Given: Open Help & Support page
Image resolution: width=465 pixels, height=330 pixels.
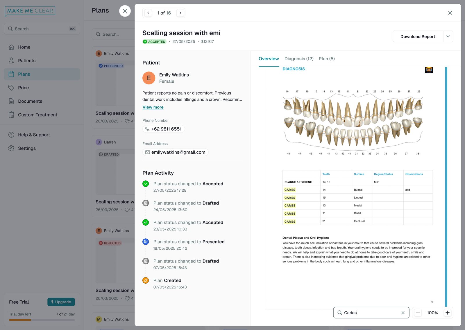Looking at the screenshot, I should coord(42,135).
